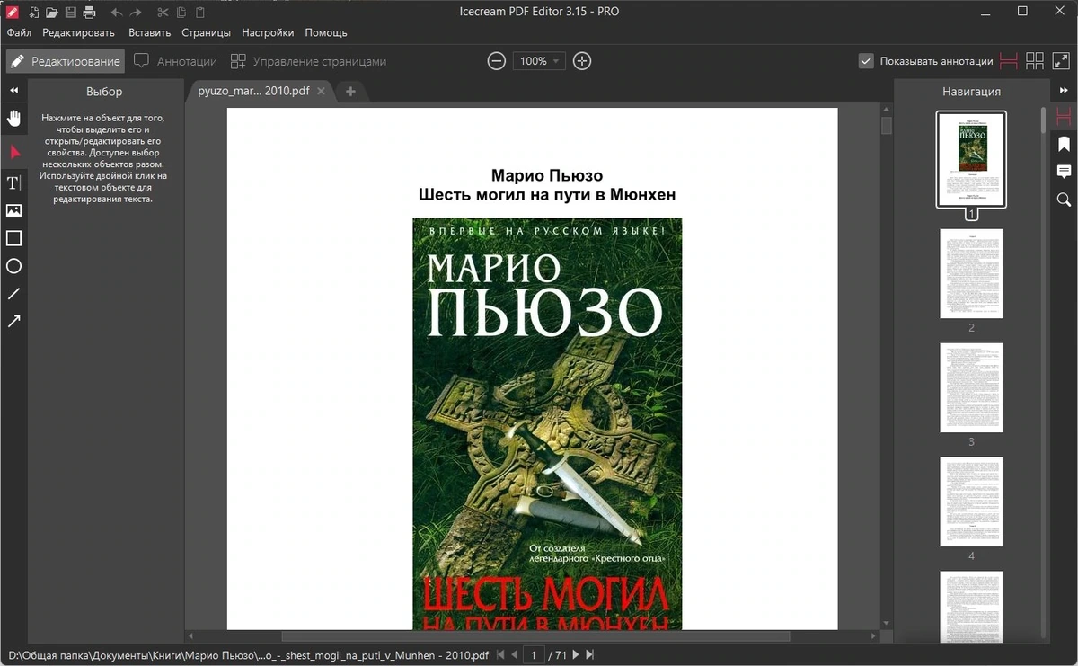This screenshot has width=1078, height=666.
Task: Open the Помощь menu
Action: tap(326, 32)
